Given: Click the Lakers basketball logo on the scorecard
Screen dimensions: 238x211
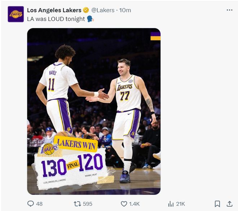Looking at the screenshot, I should 49,149.
